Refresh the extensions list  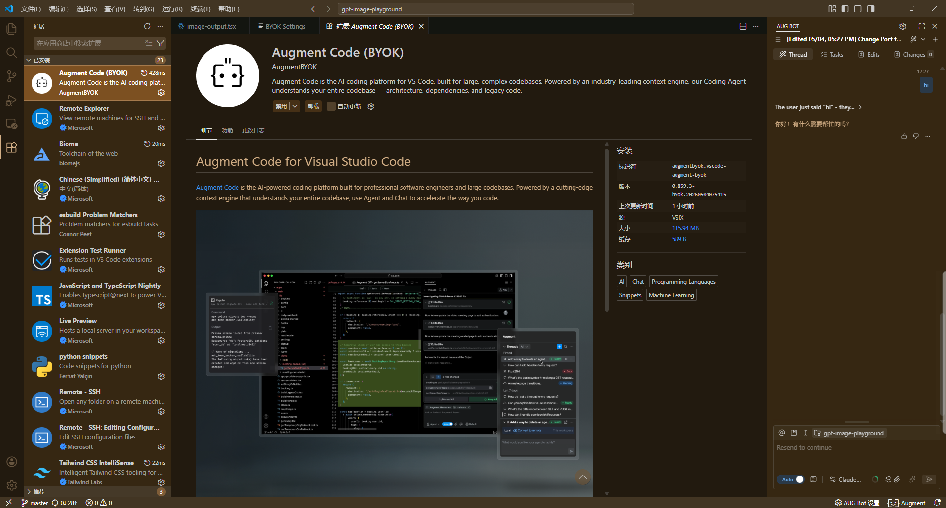[147, 26]
